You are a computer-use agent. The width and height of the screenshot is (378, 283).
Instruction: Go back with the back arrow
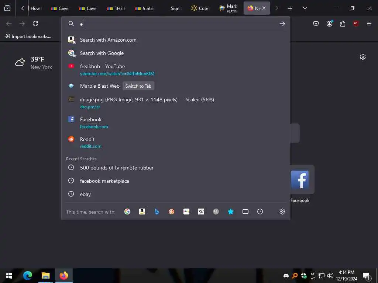[9, 24]
